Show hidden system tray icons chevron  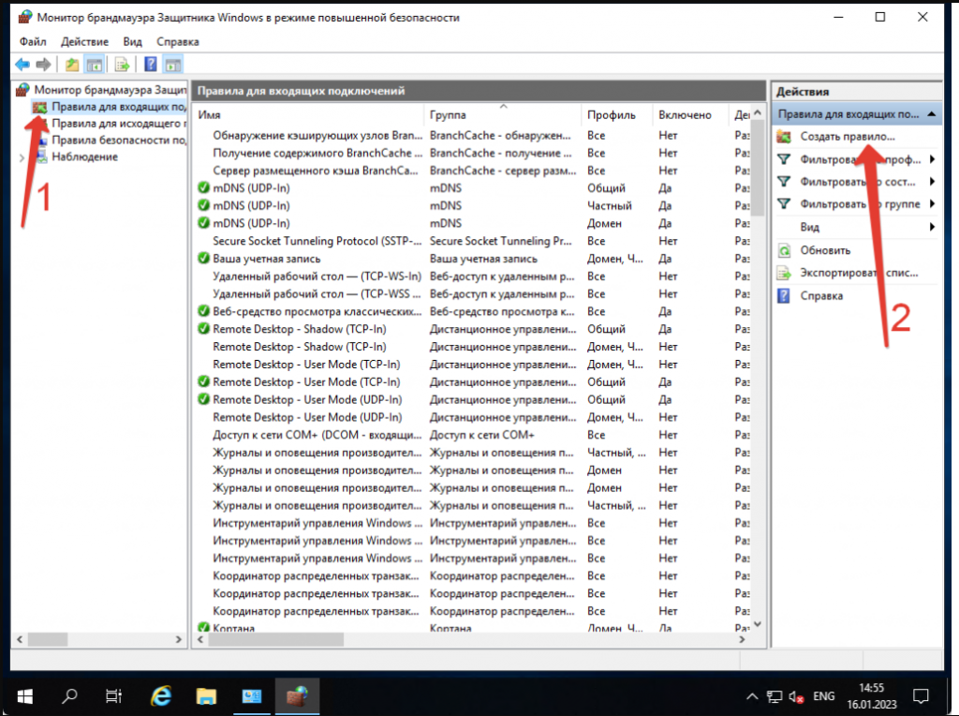(752, 696)
